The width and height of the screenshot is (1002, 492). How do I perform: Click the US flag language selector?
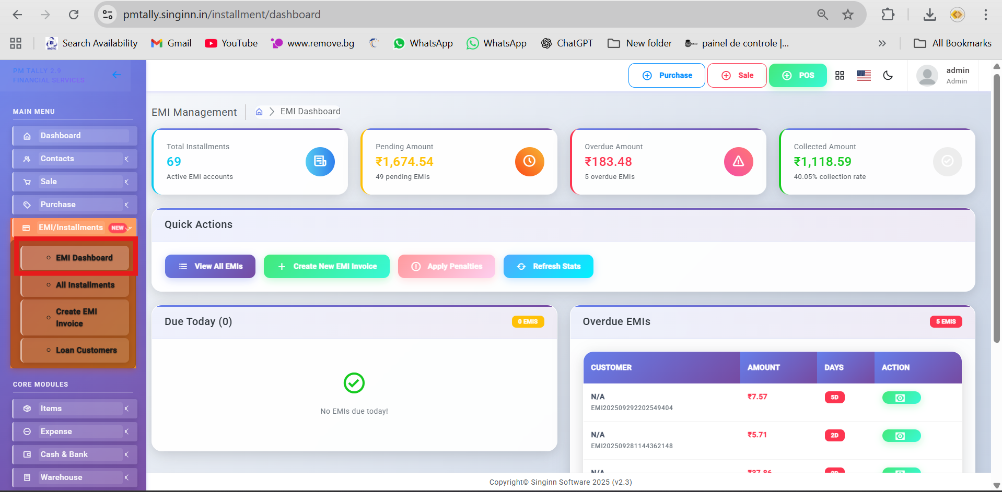pos(864,76)
